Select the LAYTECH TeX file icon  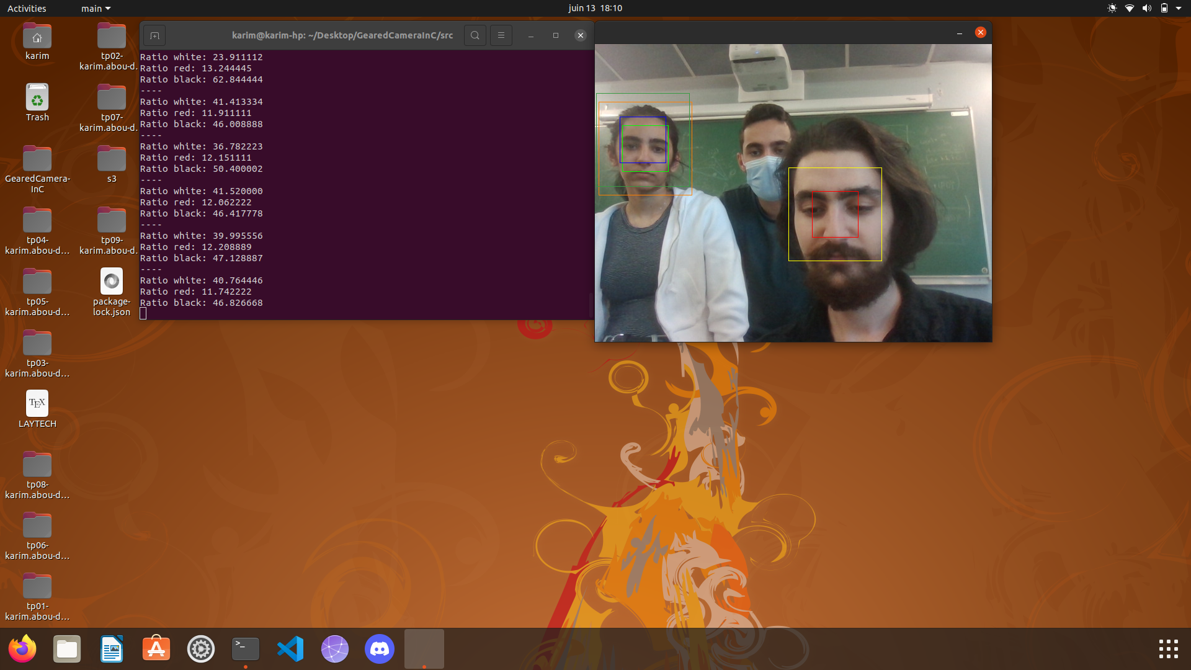tap(37, 404)
